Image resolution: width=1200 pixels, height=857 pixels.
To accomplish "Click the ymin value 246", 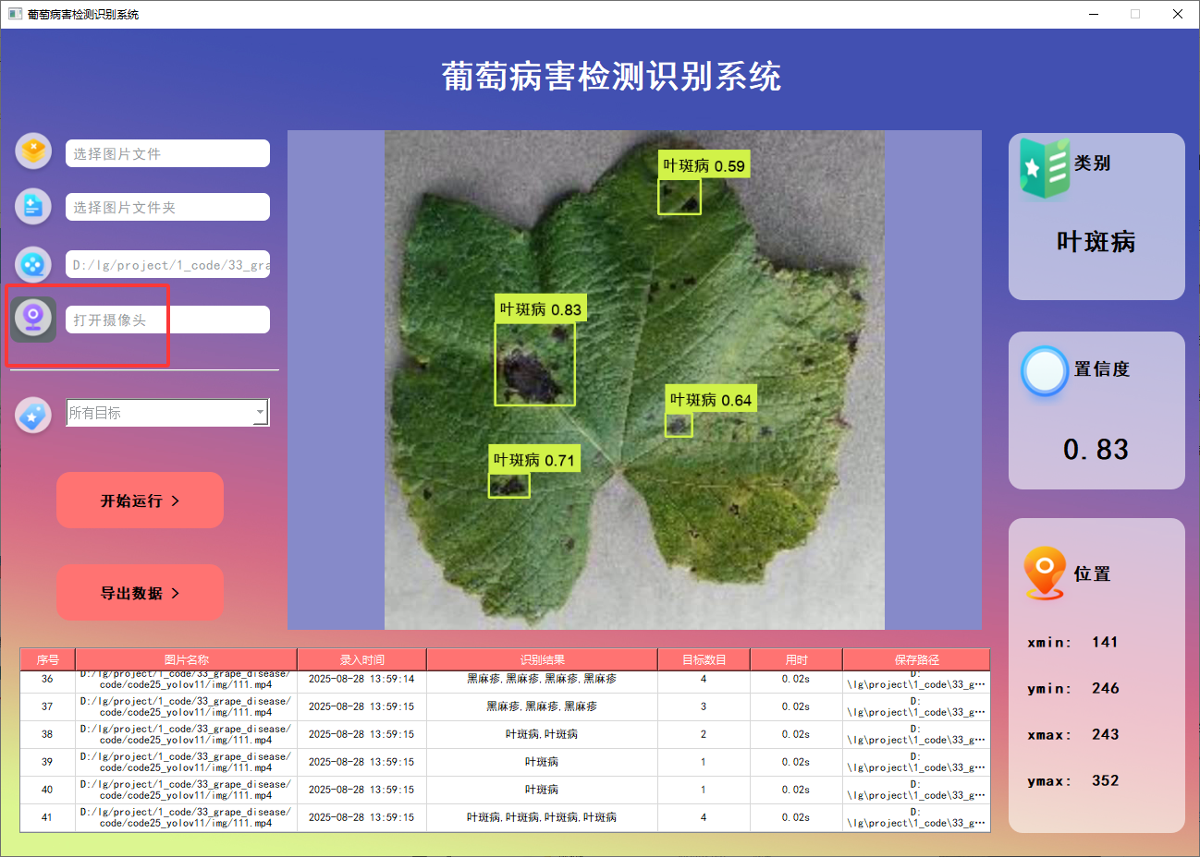I will click(1105, 688).
